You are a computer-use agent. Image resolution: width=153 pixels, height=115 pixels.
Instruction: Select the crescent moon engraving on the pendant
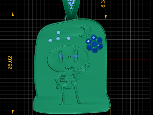(x=85, y=31)
